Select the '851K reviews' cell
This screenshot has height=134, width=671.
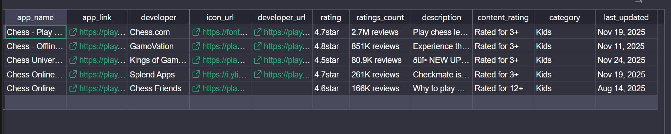pyautogui.click(x=380, y=46)
